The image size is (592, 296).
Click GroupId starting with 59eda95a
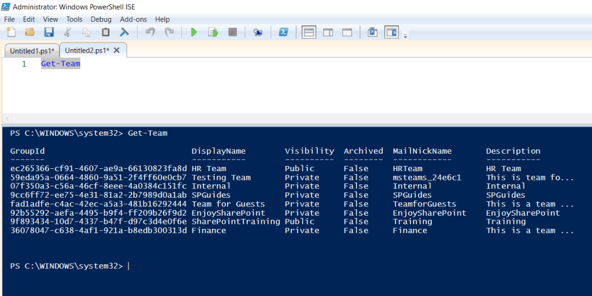click(98, 177)
